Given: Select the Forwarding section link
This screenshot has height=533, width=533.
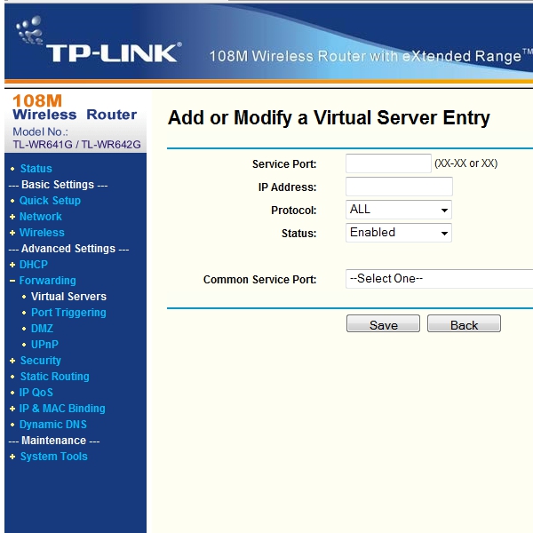Looking at the screenshot, I should tap(48, 281).
